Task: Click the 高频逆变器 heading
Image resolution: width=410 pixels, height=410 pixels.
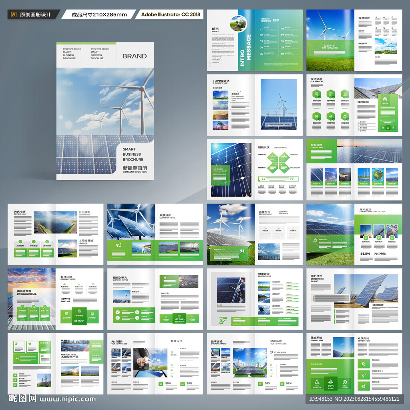Action: pyautogui.click(x=24, y=291)
